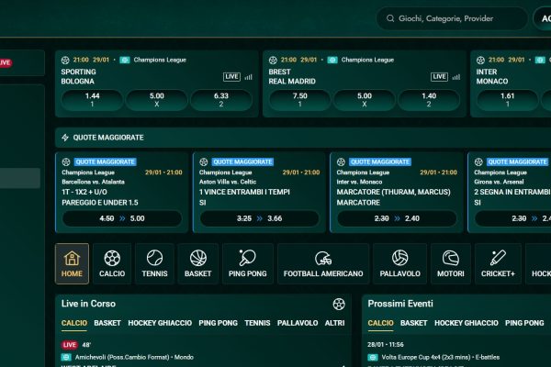This screenshot has width=551, height=367.
Task: Switch Live in Corso to Hockey Ghiaccio
Action: tap(160, 323)
